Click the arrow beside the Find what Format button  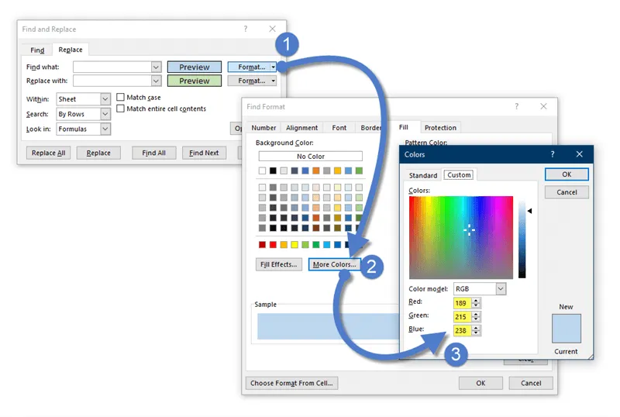pyautogui.click(x=273, y=67)
